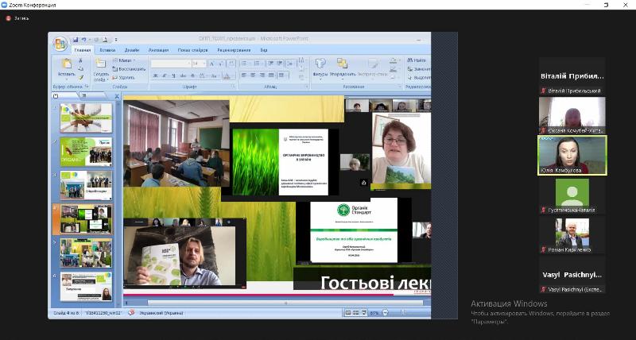Toggle Bold text formatting
This screenshot has width=636, height=340.
pos(154,75)
